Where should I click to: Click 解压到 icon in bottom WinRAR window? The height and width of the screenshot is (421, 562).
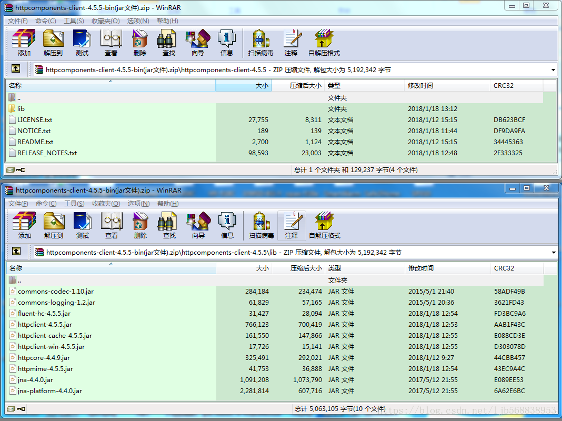point(54,225)
